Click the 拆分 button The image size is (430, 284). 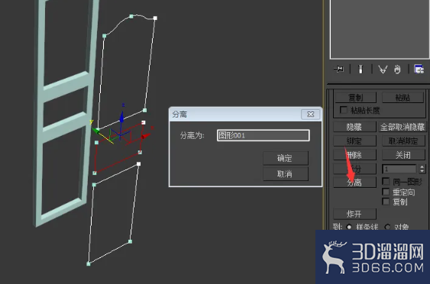[x=354, y=169]
